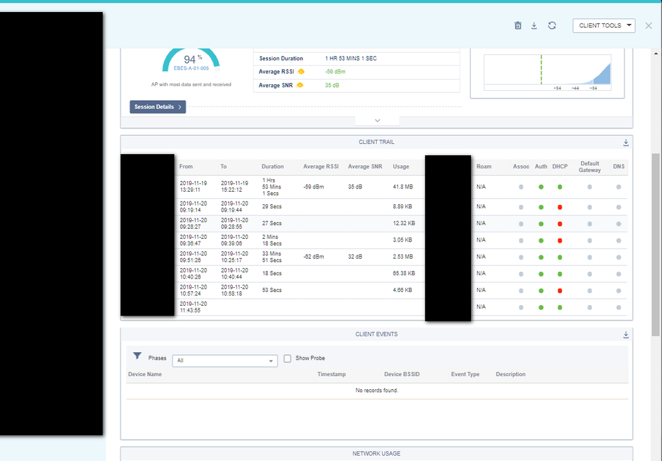Select the '65.38 KB' usage cell

coord(404,273)
